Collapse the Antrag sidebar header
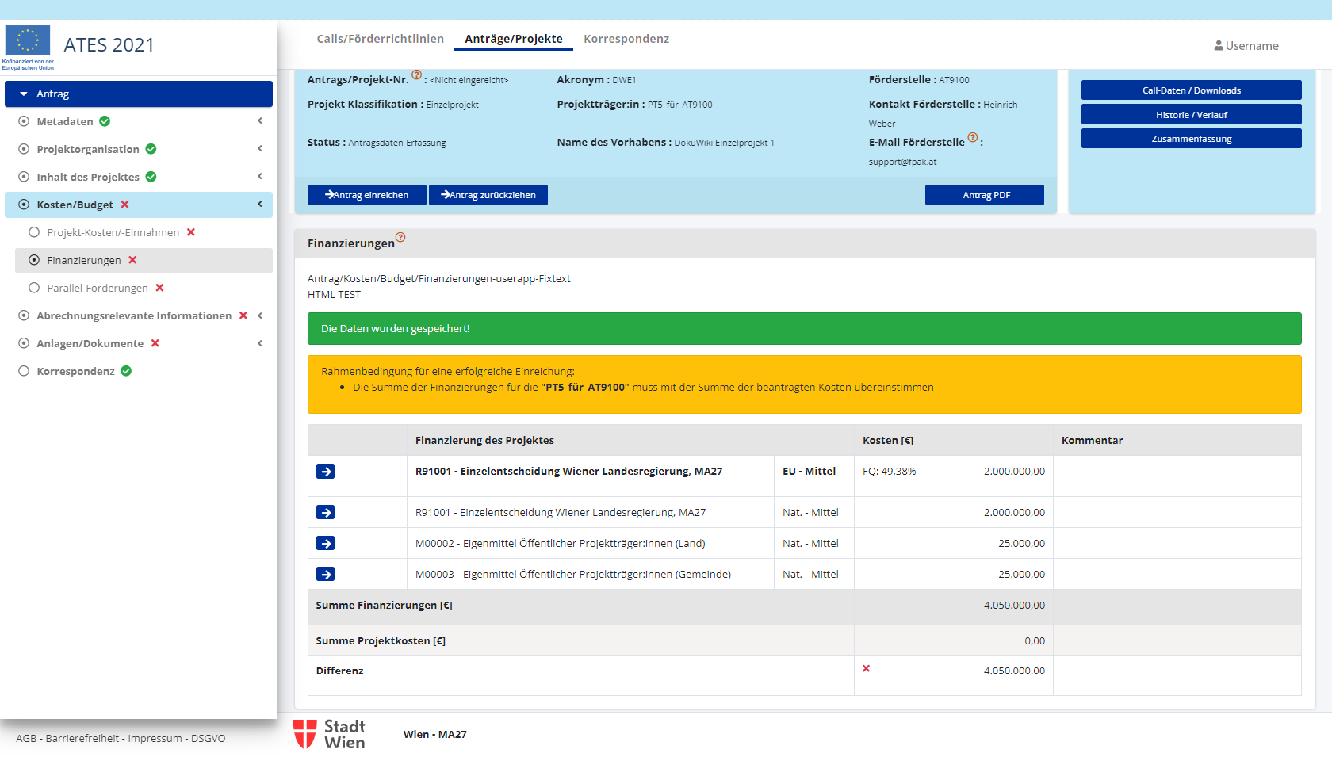This screenshot has width=1332, height=757. [x=24, y=94]
